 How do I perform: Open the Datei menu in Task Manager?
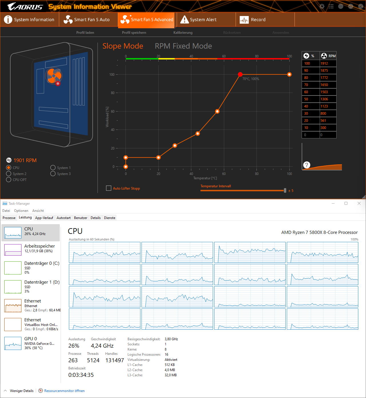click(x=6, y=211)
